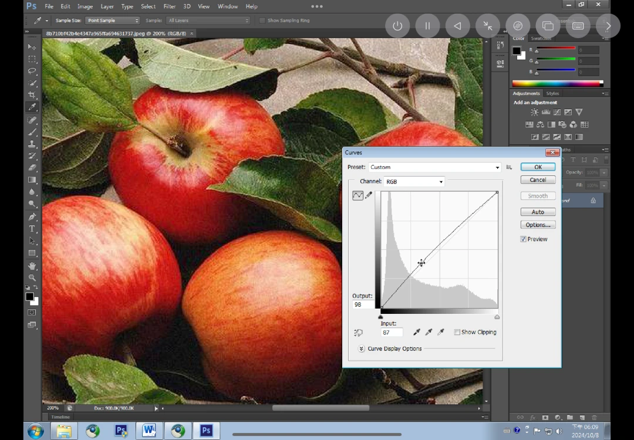Click the Auto button in Curves
Screen dimensions: 634x440
(x=538, y=212)
